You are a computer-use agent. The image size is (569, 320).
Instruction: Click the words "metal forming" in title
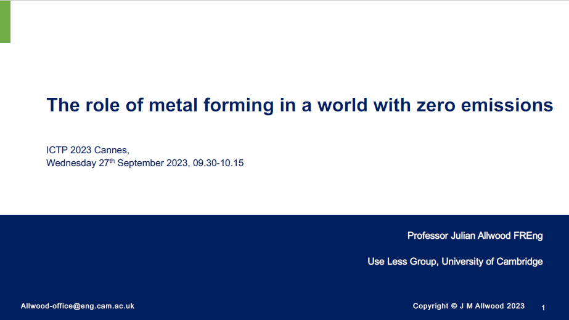click(211, 105)
